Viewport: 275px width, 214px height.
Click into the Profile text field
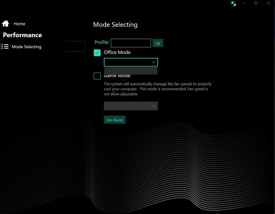131,43
